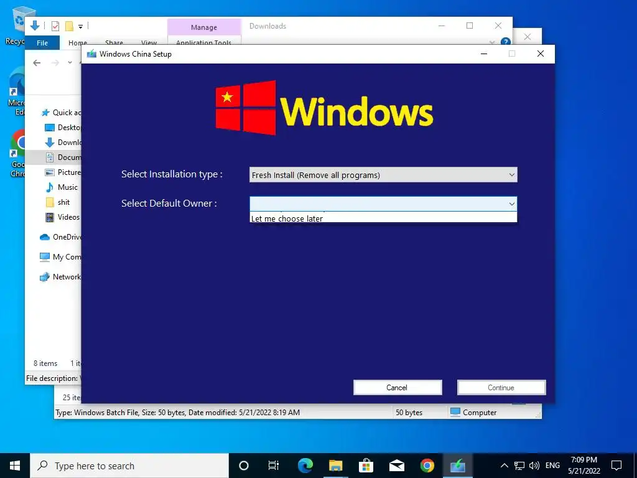Select Network in navigation pane

(x=60, y=277)
